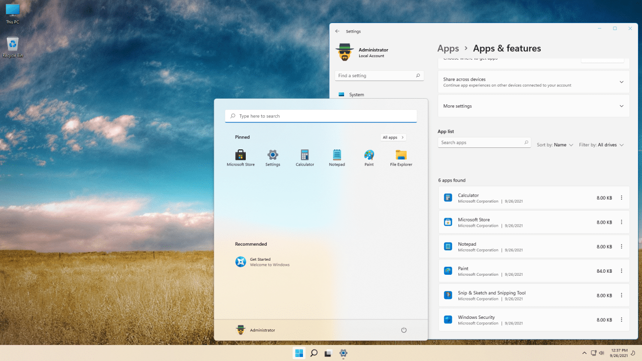642x361 pixels.
Task: Open Snip & Sketch more options menu
Action: click(621, 295)
